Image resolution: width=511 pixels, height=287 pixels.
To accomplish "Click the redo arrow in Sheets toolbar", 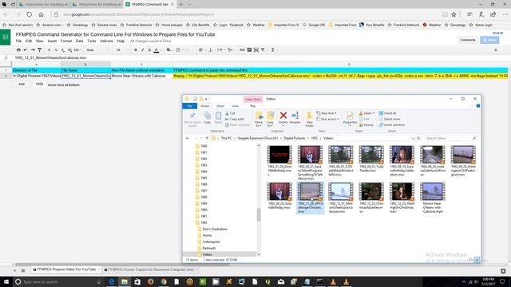I will click(x=33, y=49).
